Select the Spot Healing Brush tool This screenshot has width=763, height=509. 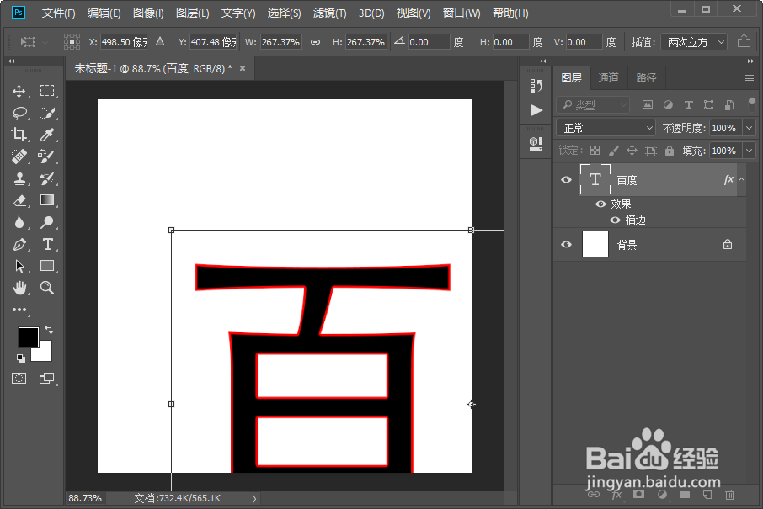tap(19, 156)
